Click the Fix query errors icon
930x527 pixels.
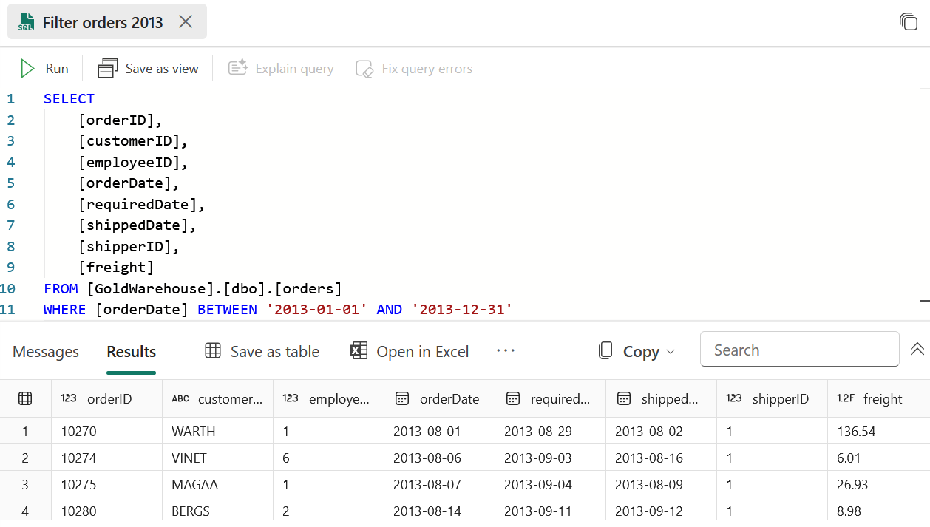pos(364,69)
